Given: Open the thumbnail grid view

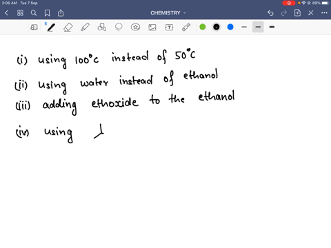Looking at the screenshot, I should [20, 13].
